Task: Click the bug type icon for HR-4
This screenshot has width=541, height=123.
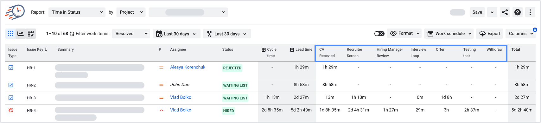Action: coord(11,110)
